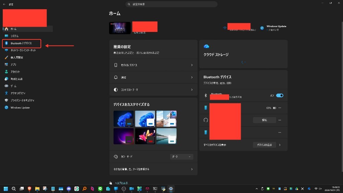This screenshot has height=193, width=343.
Task: Apply the lake landscape theme
Action: tap(166, 136)
